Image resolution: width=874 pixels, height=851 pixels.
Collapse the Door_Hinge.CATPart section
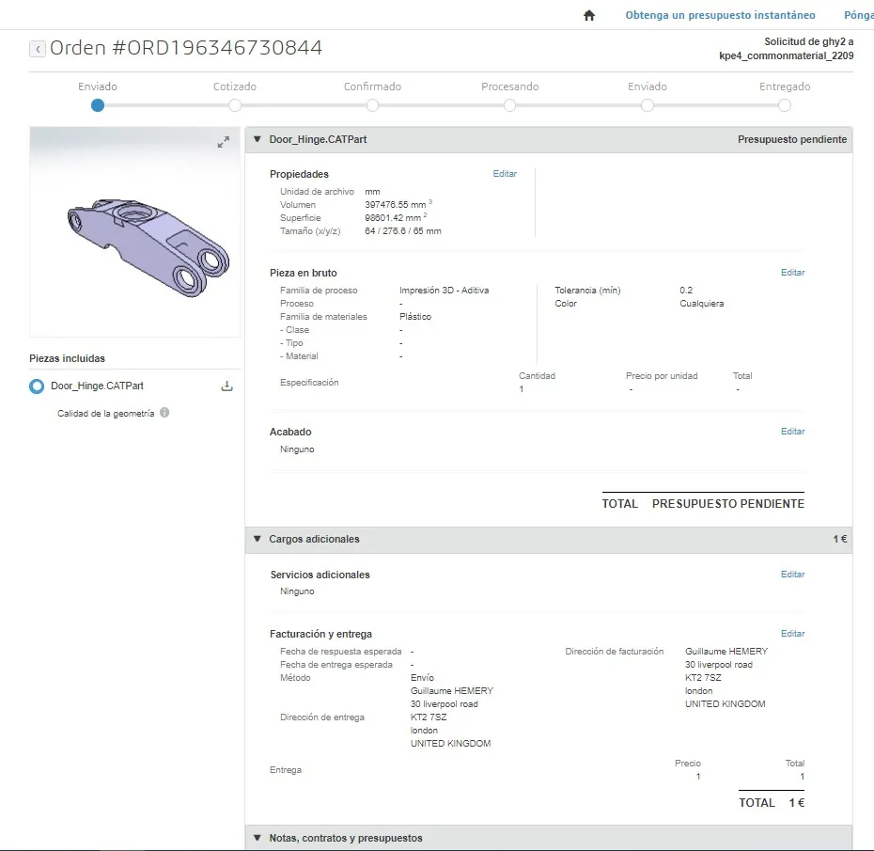click(257, 139)
